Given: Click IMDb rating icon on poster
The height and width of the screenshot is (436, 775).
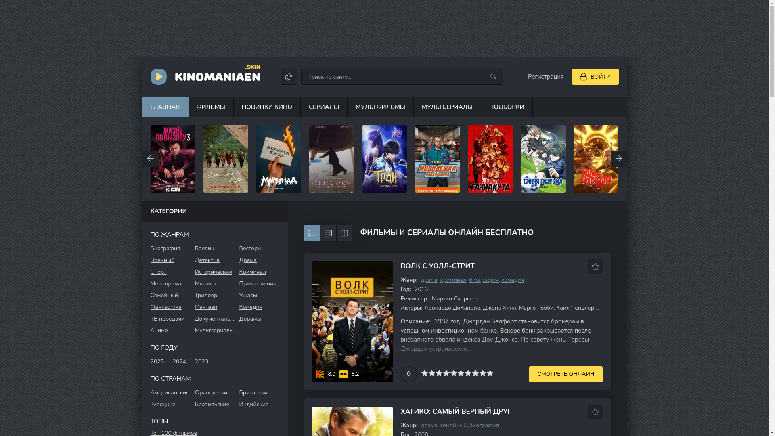Looking at the screenshot, I should tap(344, 374).
